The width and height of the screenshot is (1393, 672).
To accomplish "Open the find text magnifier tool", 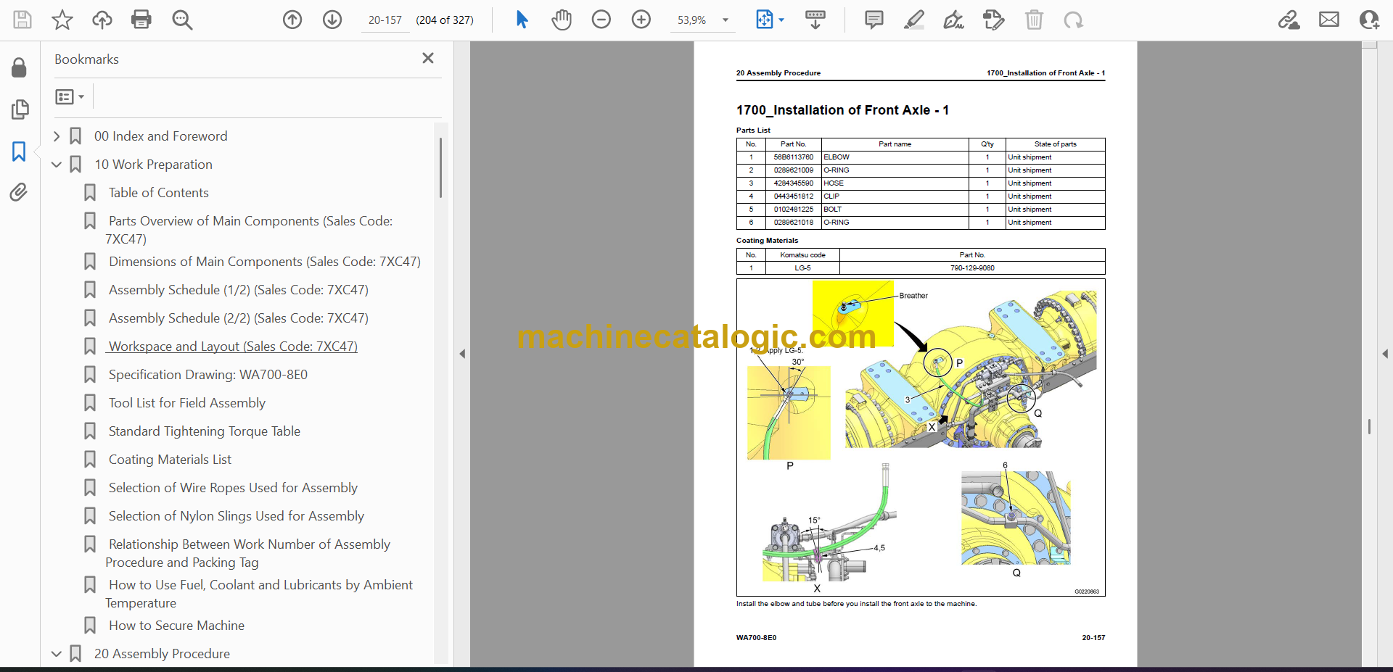I will point(182,20).
